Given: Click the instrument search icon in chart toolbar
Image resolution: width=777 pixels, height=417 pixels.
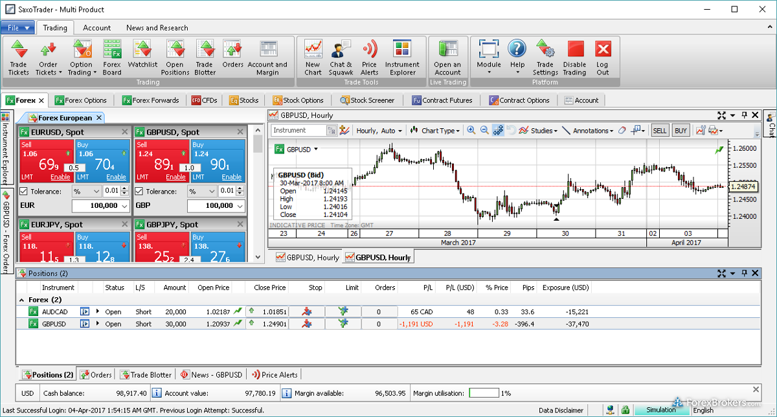Looking at the screenshot, I should [x=332, y=130].
